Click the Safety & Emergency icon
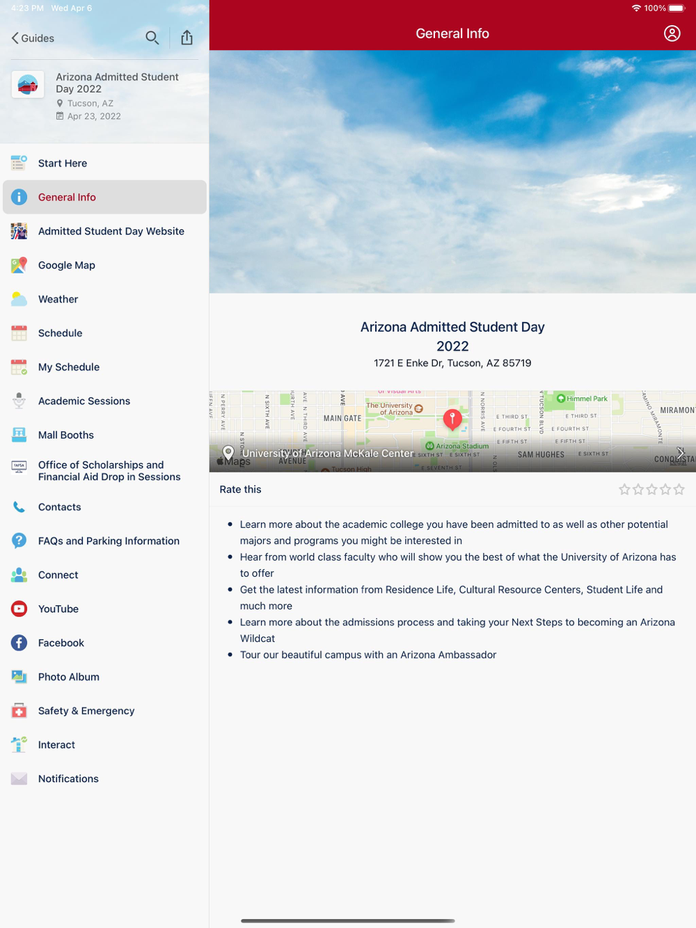This screenshot has height=928, width=696. click(19, 711)
